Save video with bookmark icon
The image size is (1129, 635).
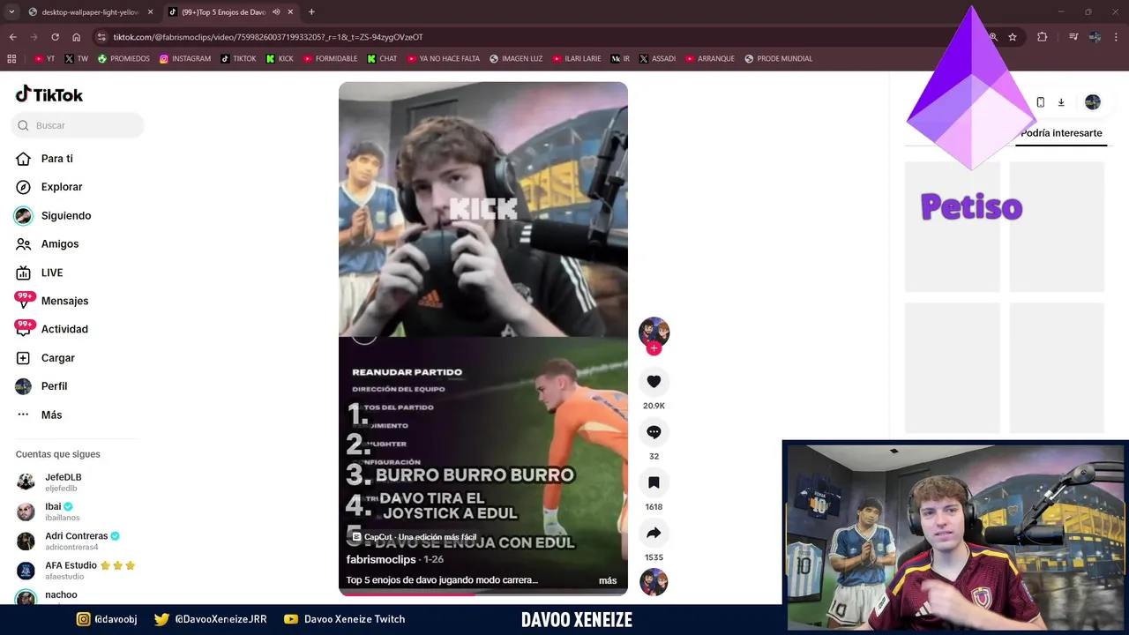[654, 482]
